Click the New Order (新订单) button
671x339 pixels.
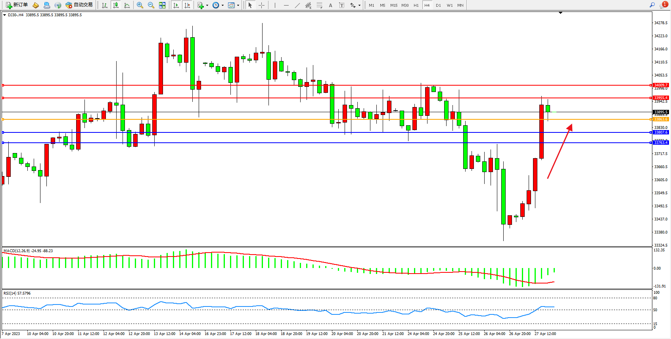pos(17,5)
